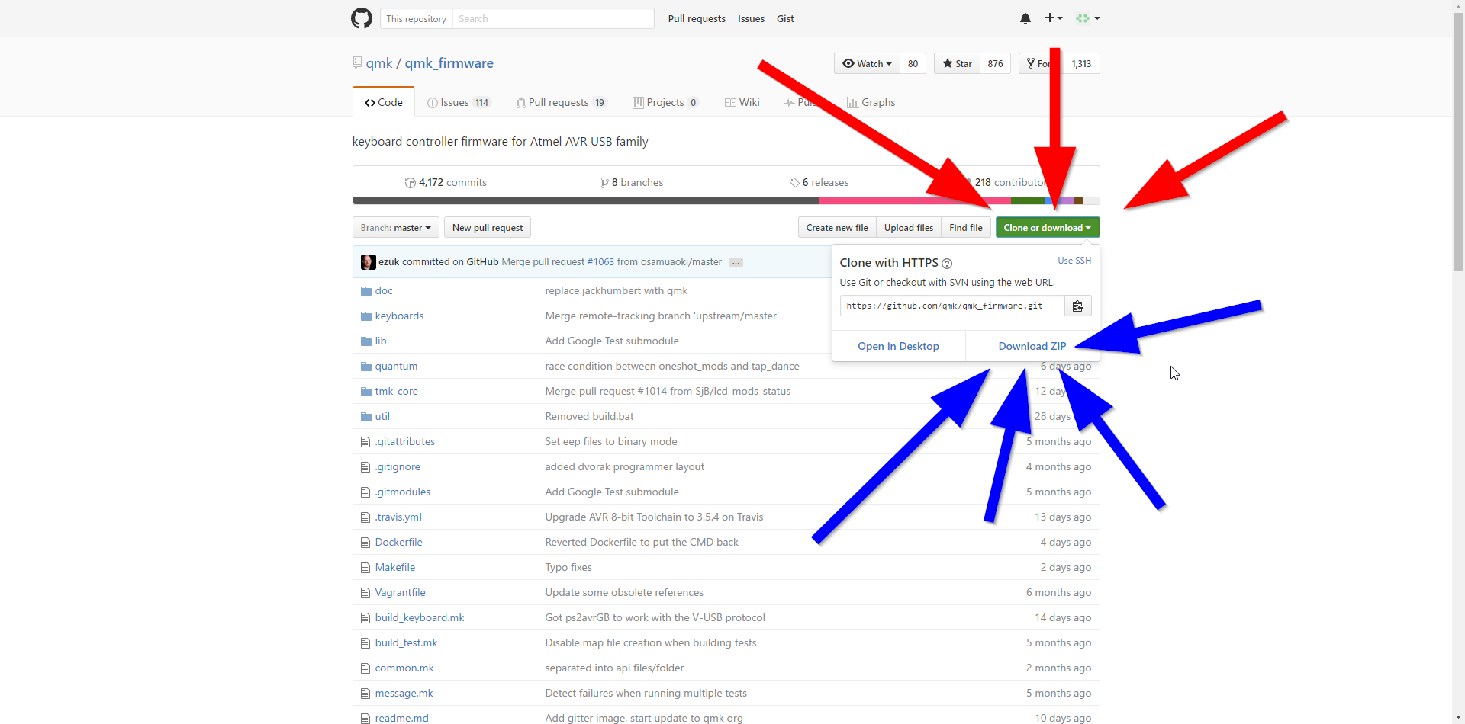Image resolution: width=1465 pixels, height=724 pixels.
Task: Click ezuk's avatar in the commit bar
Action: click(369, 262)
